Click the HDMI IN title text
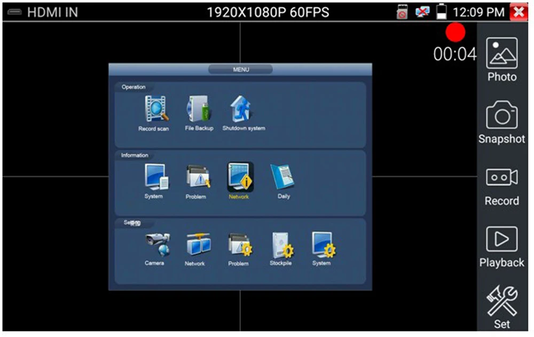 point(52,12)
